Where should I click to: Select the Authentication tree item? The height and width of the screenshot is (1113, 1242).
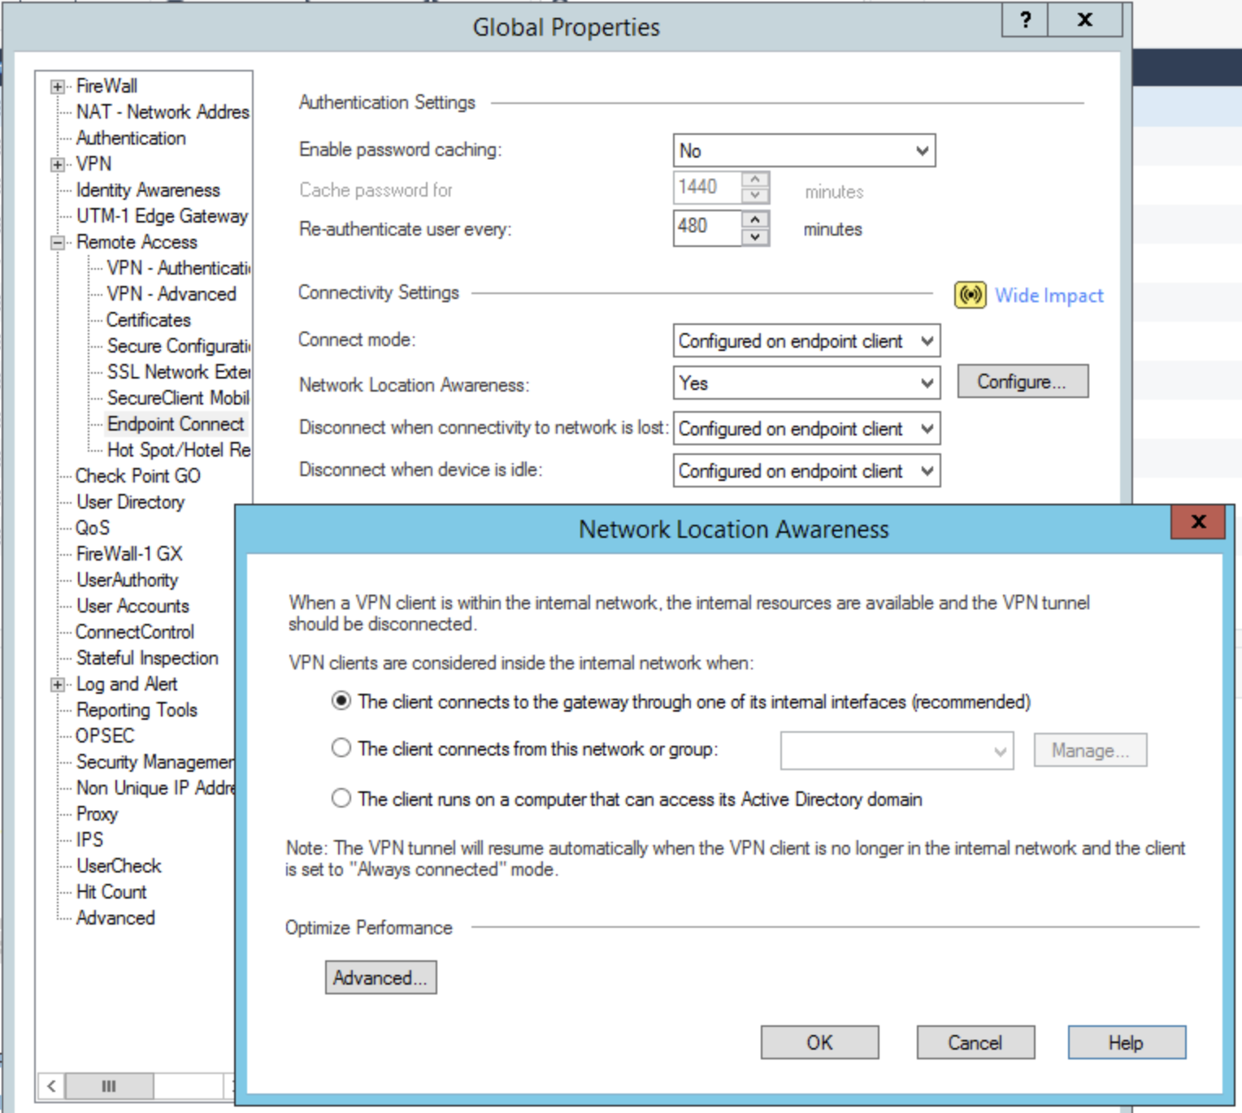coord(131,138)
